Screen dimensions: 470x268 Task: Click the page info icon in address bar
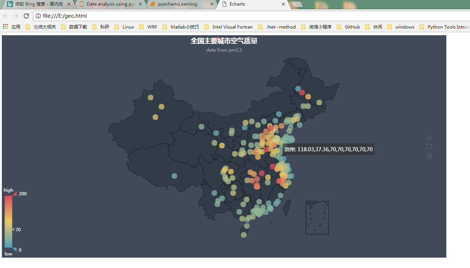pos(37,16)
